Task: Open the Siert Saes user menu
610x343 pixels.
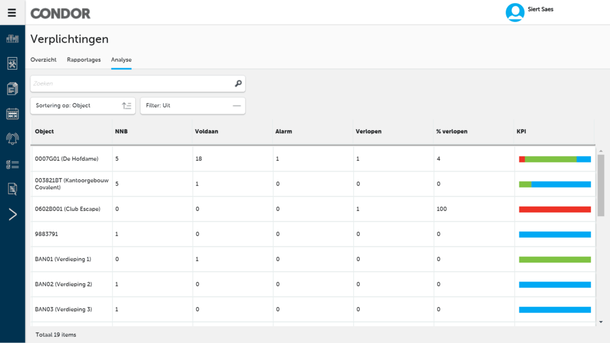Action: tap(540, 10)
